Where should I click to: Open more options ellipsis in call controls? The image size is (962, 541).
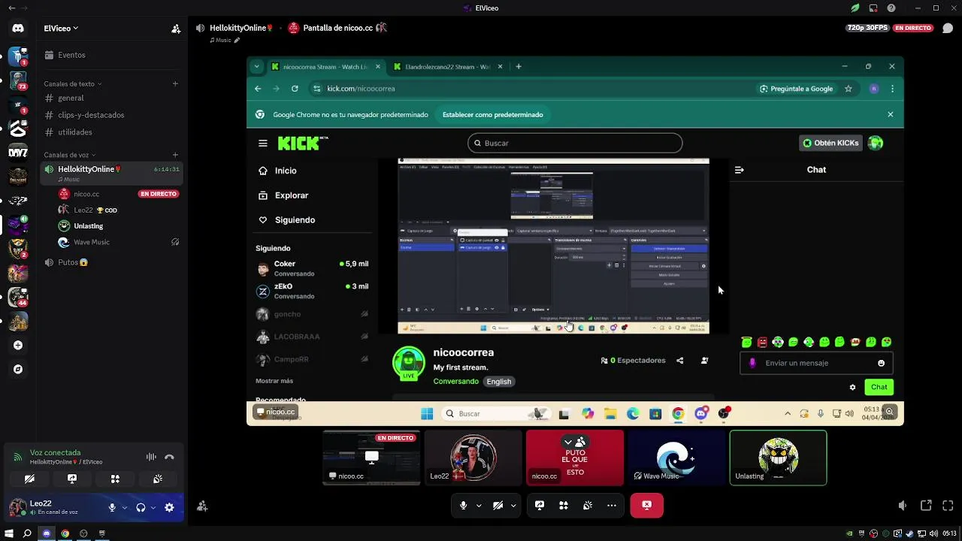pos(612,506)
